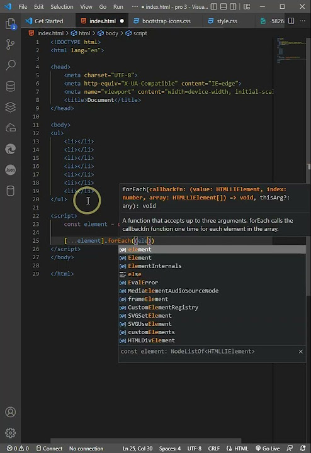Toggle secondary side bar layout icon

[233, 6]
